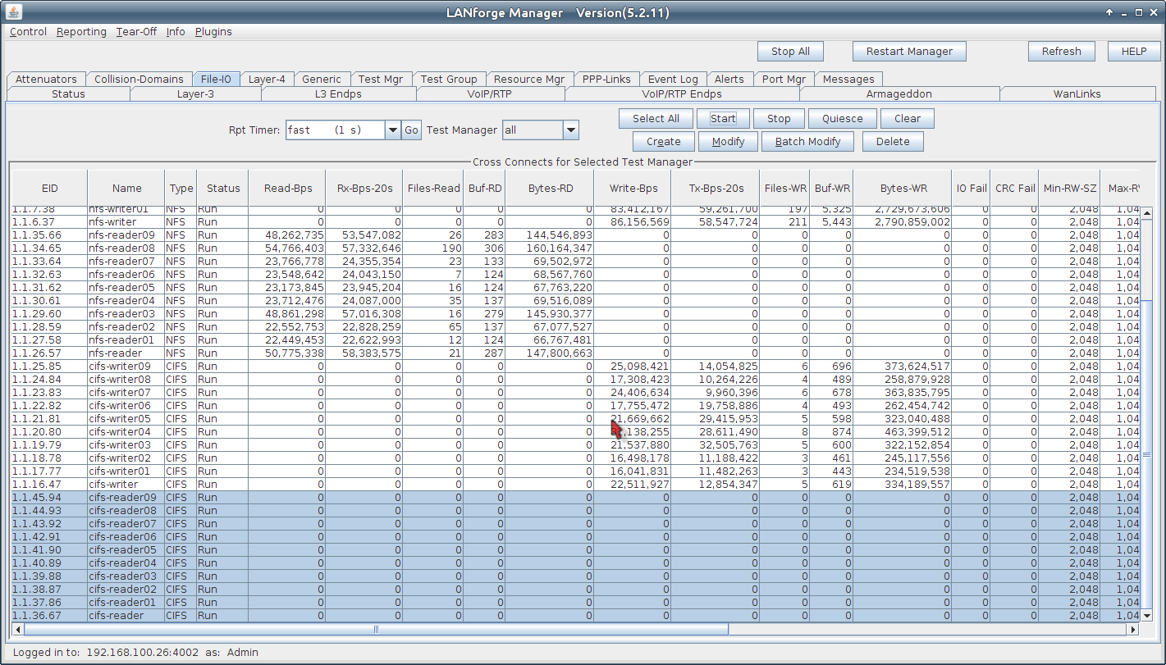Open the Event Log tab
The height and width of the screenshot is (665, 1166).
tap(672, 80)
